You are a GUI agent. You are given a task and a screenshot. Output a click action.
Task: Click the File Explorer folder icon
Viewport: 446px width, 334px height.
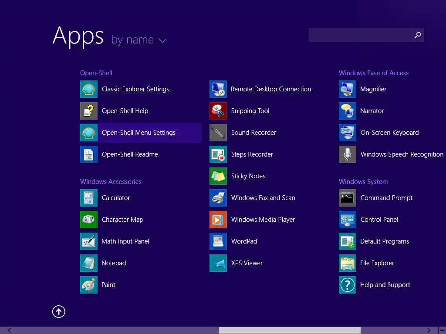[x=348, y=263]
